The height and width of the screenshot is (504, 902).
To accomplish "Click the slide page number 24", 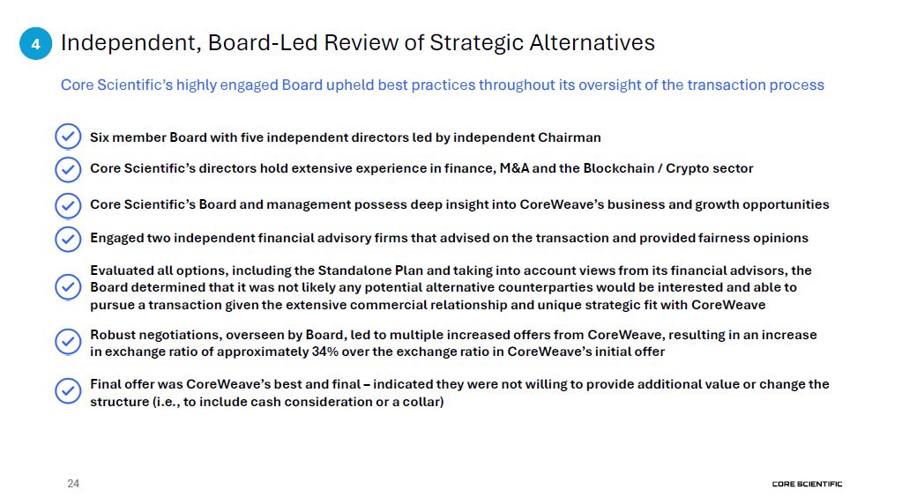I will point(73,484).
